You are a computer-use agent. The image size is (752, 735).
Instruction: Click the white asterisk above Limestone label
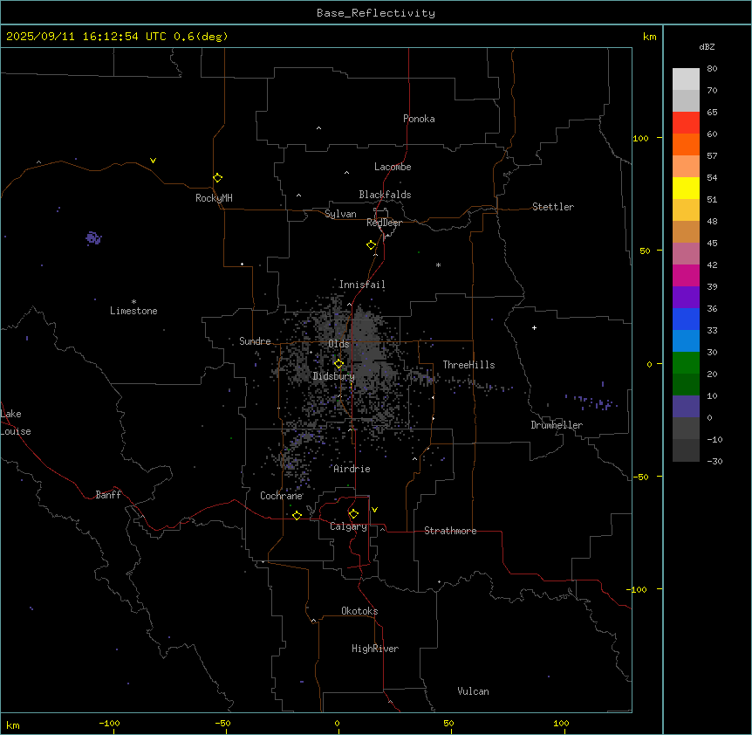click(133, 301)
